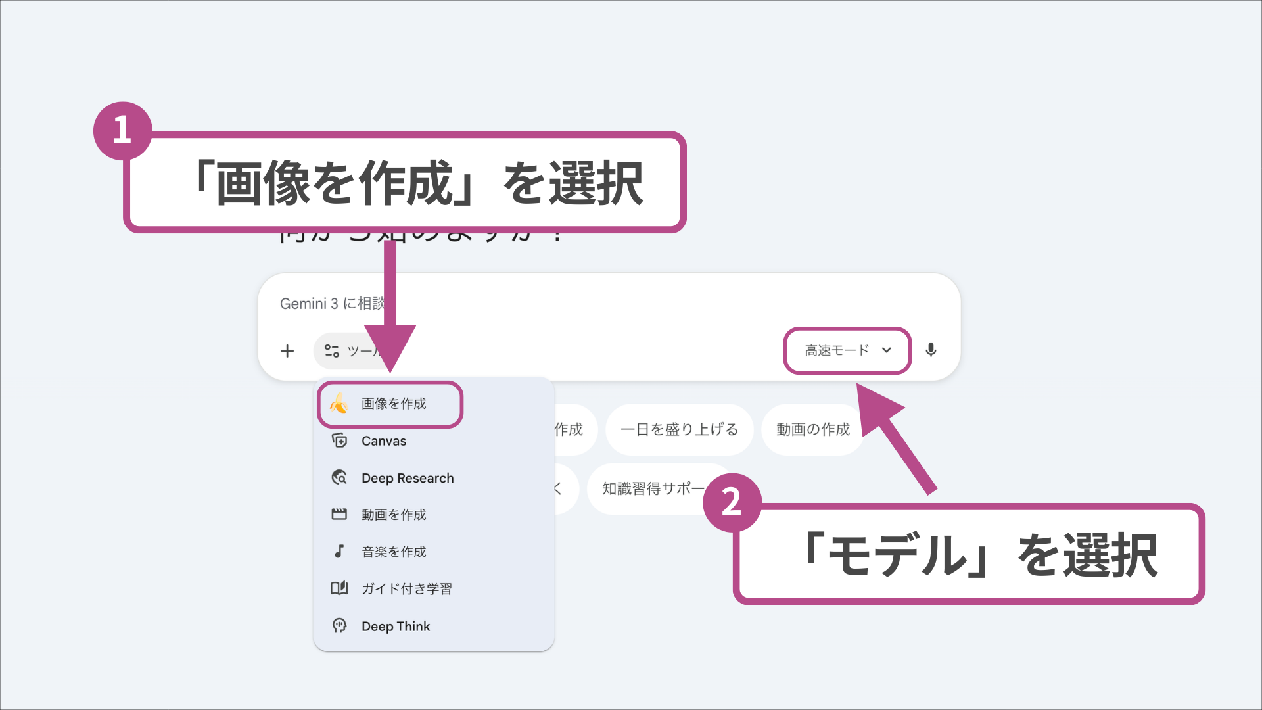Image resolution: width=1262 pixels, height=710 pixels.
Task: Open the 高速モード model dropdown
Action: (837, 350)
